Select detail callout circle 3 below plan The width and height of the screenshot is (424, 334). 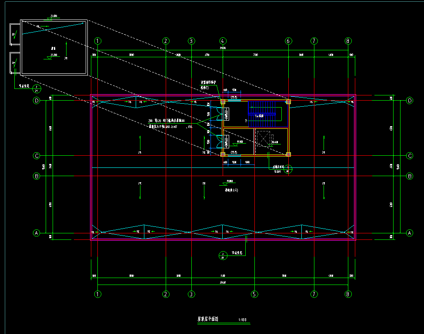click(x=223, y=255)
